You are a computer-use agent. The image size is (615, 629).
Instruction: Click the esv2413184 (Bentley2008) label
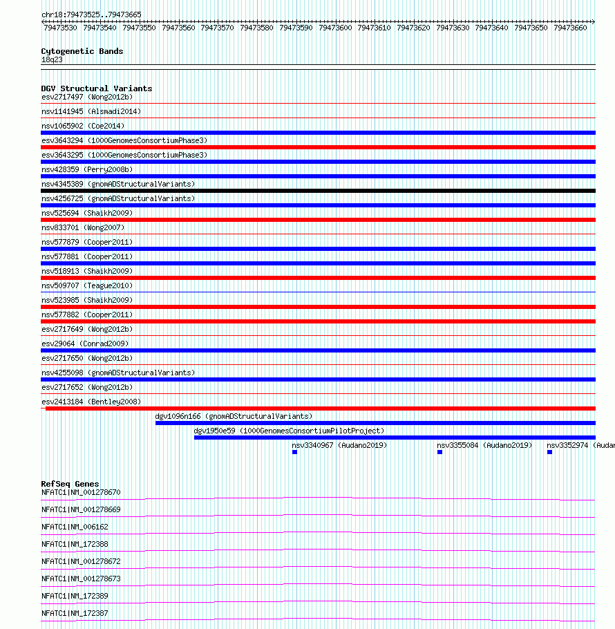pos(91,402)
